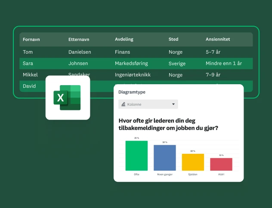Click the Sjelden axis label
This screenshot has width=272, height=208.
coord(193,174)
